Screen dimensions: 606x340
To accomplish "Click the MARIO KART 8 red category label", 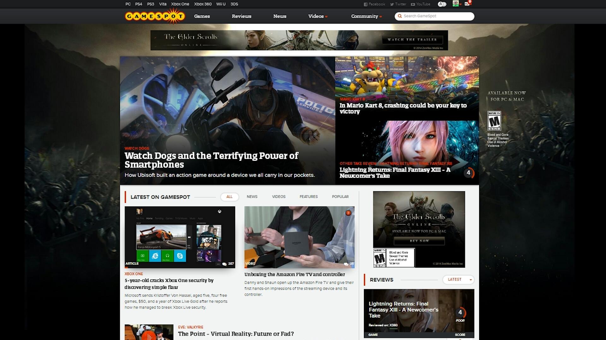I will [352, 99].
